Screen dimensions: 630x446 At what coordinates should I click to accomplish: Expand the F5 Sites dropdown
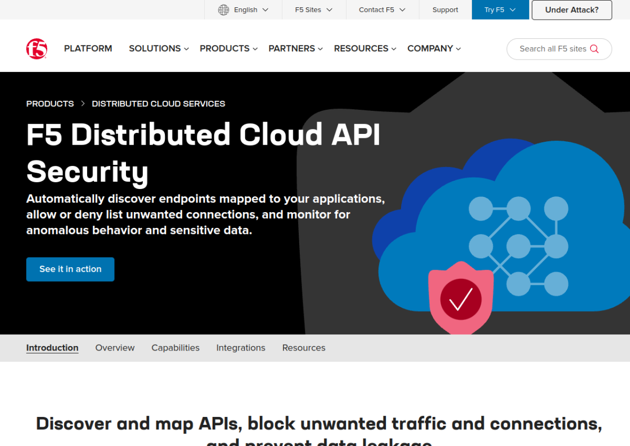click(x=314, y=10)
